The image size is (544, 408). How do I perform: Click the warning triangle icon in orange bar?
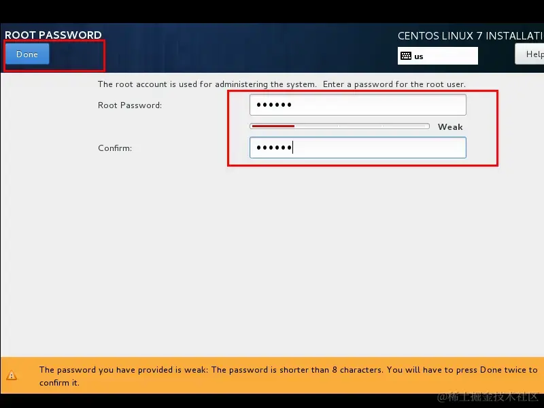(x=12, y=375)
